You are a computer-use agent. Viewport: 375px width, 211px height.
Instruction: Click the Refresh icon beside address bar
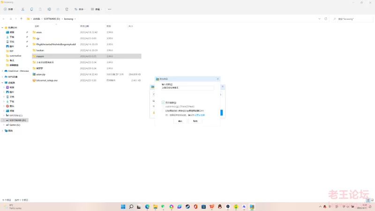326,19
